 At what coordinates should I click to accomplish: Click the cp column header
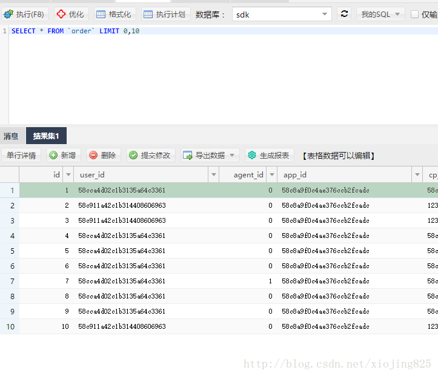point(431,175)
